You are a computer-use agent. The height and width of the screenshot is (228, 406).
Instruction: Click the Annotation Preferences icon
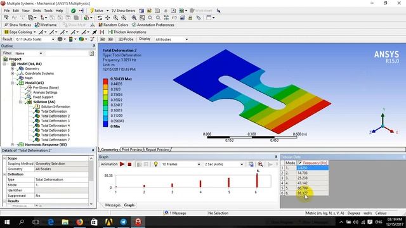pyautogui.click(x=134, y=25)
